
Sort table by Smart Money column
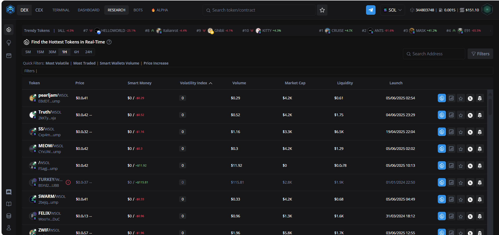pyautogui.click(x=140, y=83)
